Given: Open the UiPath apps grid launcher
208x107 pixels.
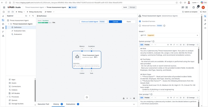Looking at the screenshot, I should [4, 7].
